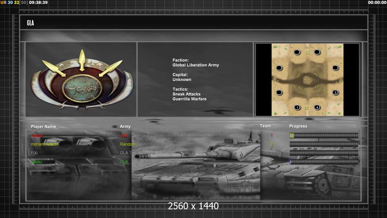Click the 00:00:00 timer in top corner
387x218 pixels.
[x=377, y=3]
